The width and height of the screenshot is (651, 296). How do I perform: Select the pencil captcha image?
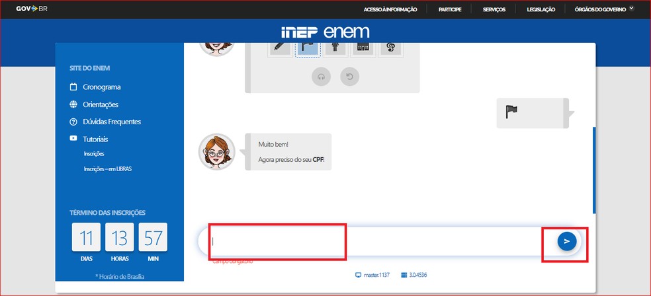pyautogui.click(x=279, y=50)
